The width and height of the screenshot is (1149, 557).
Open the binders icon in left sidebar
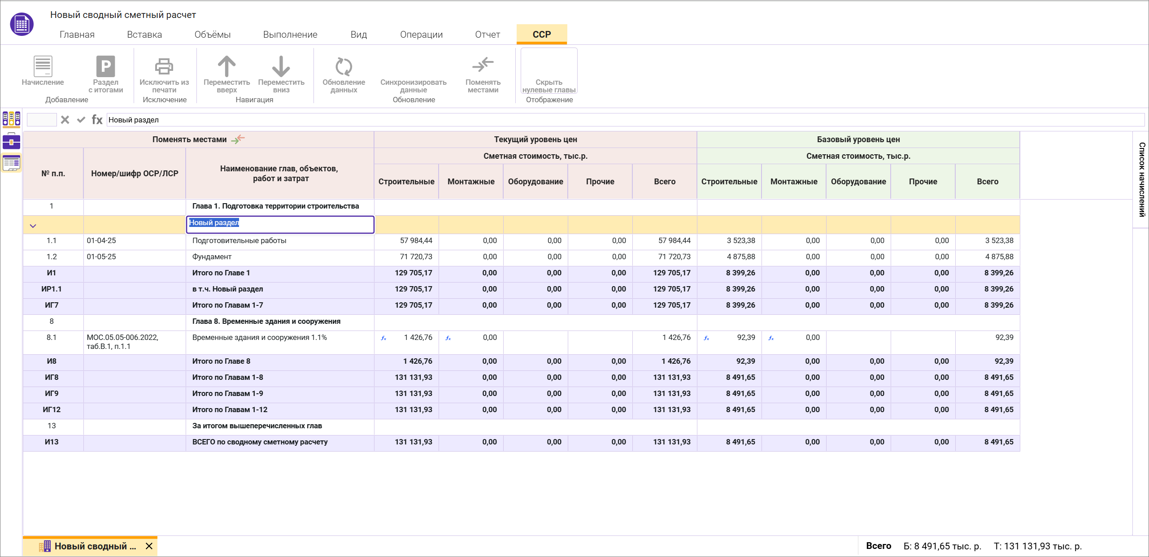[x=12, y=119]
